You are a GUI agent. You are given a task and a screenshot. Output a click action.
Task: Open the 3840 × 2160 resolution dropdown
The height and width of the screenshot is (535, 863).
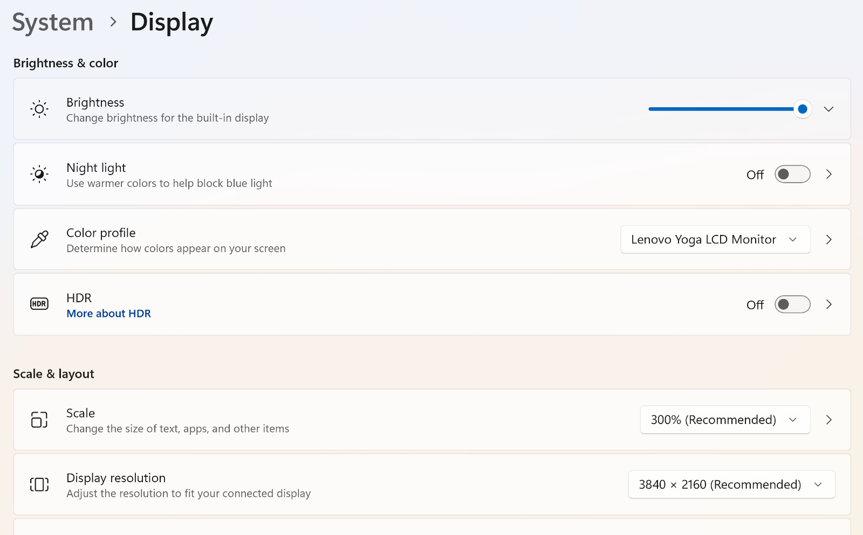(x=731, y=484)
